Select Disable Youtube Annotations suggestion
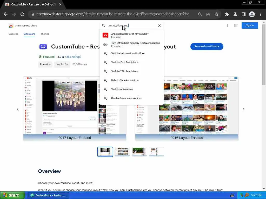 coord(131,98)
